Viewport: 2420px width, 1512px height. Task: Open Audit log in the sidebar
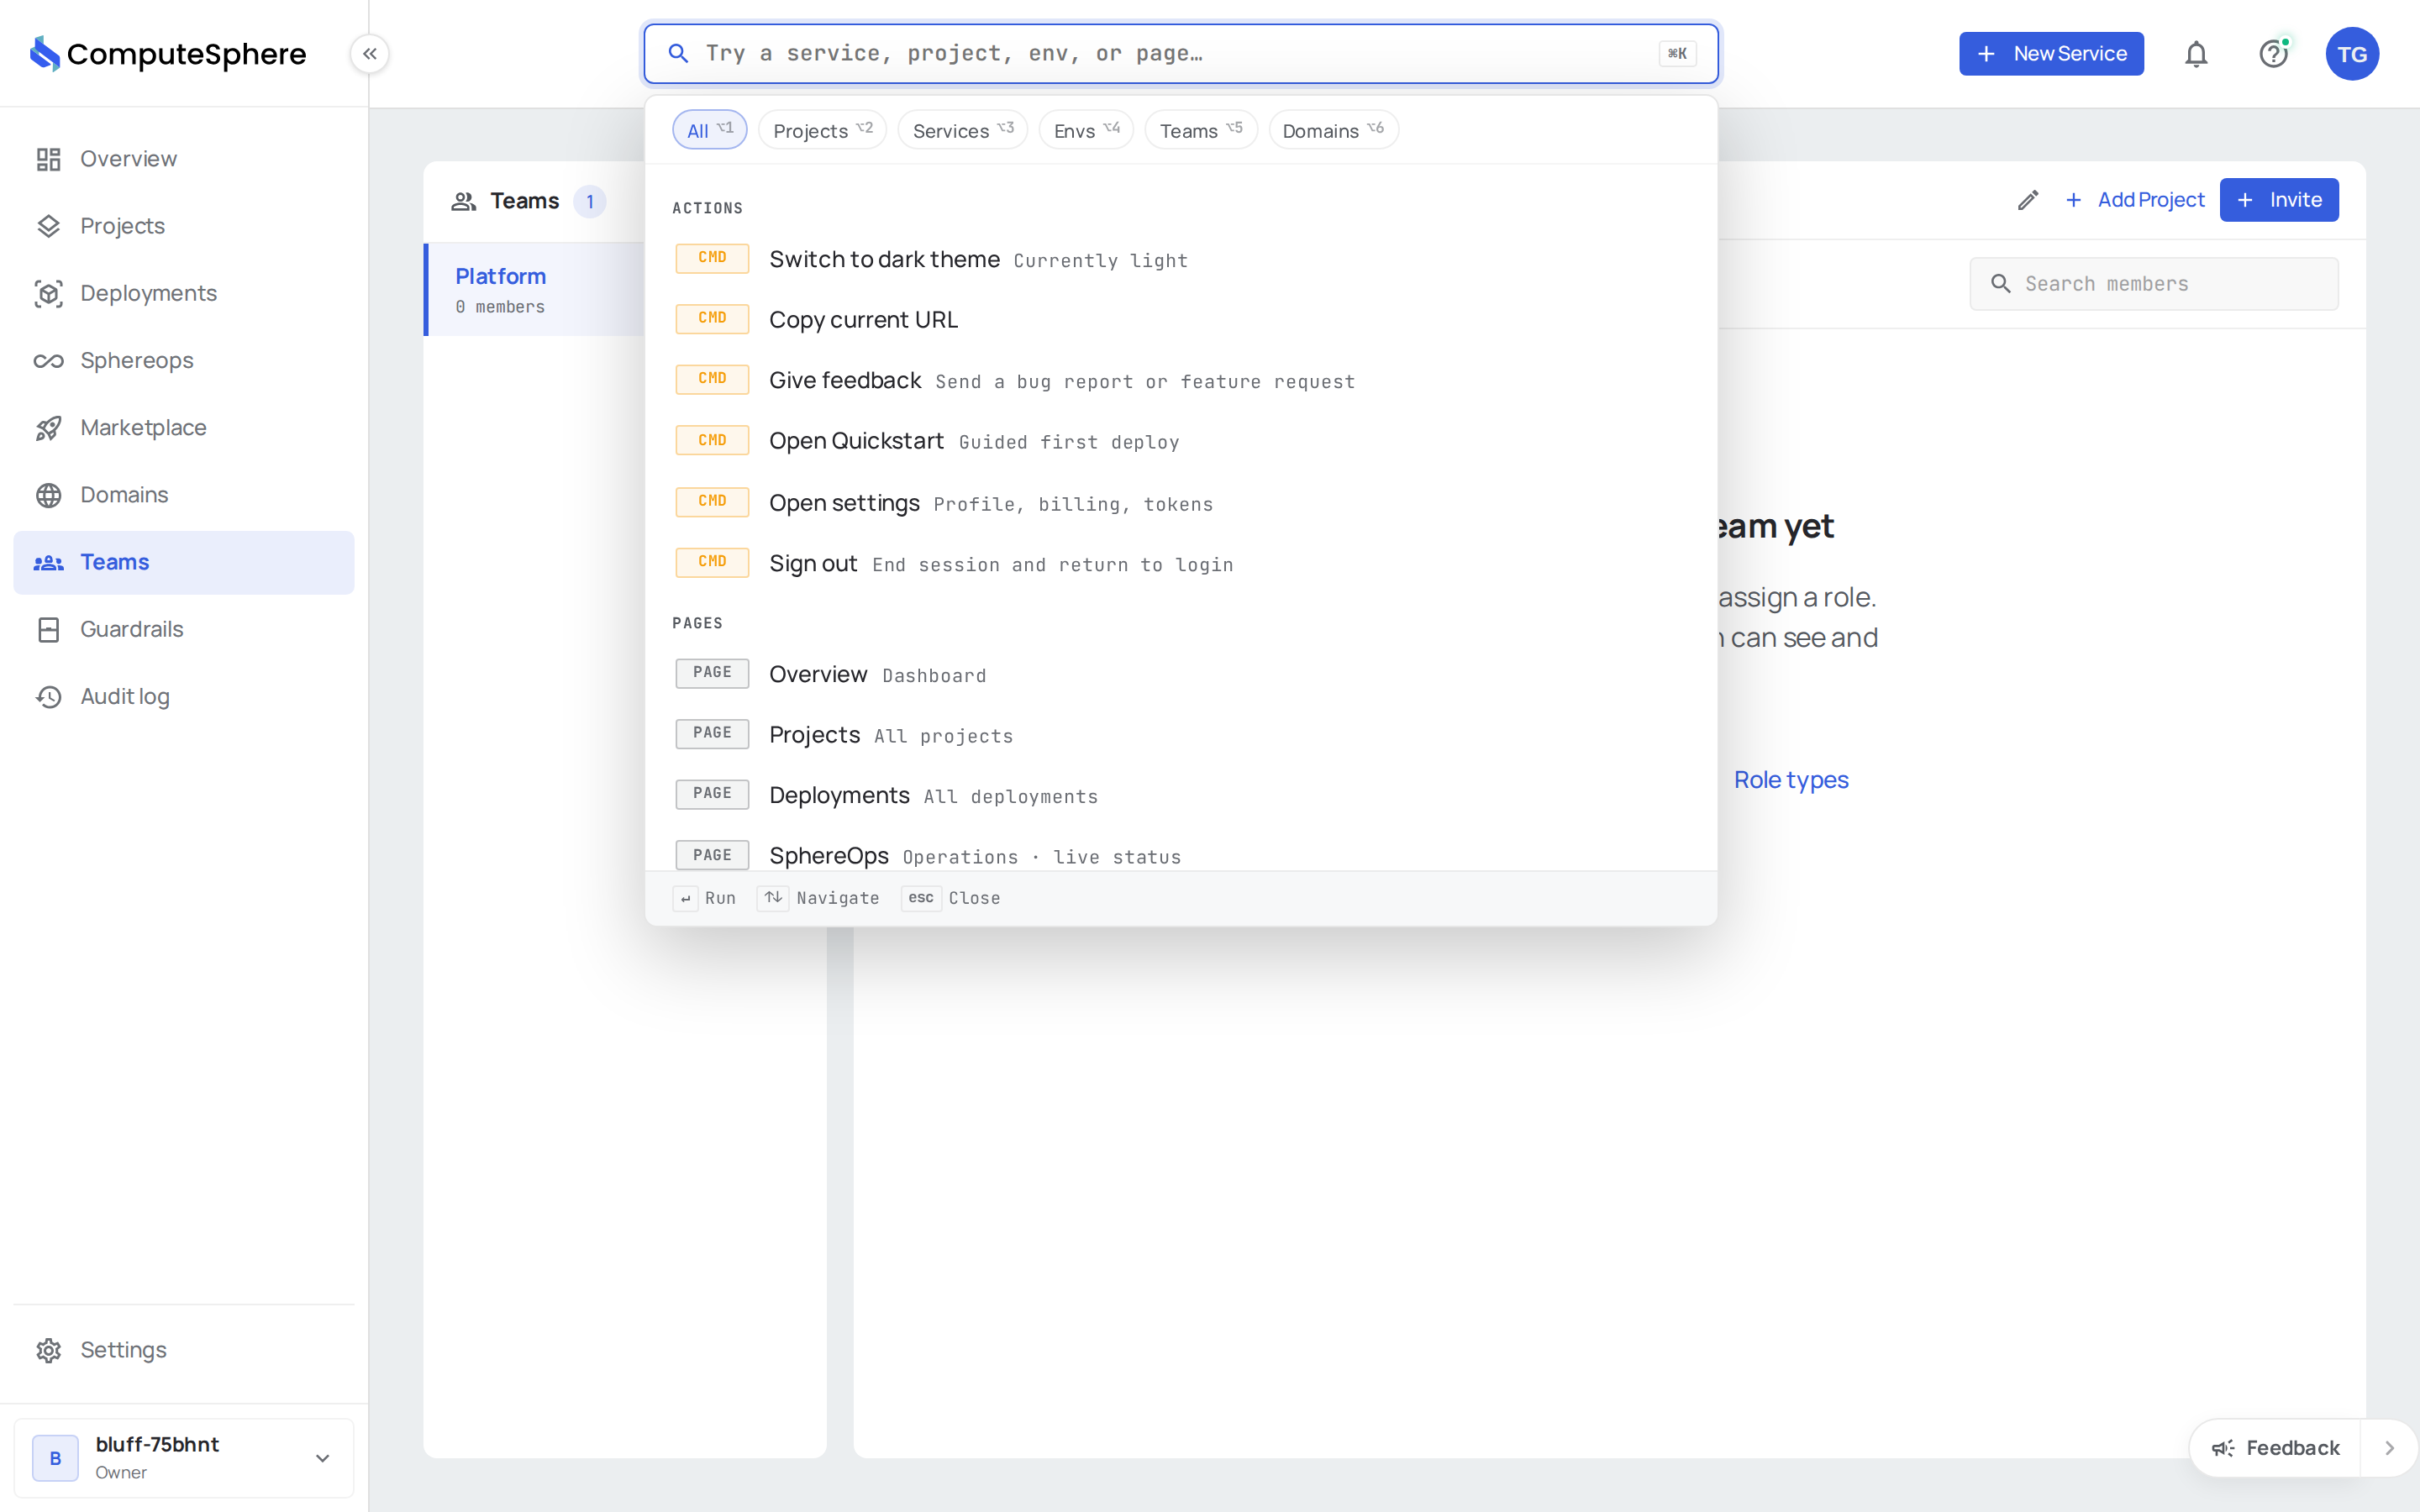click(184, 696)
